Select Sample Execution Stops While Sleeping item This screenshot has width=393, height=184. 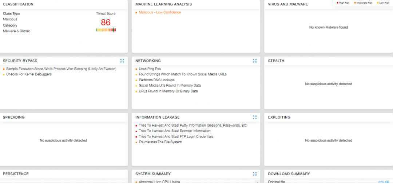tap(61, 69)
